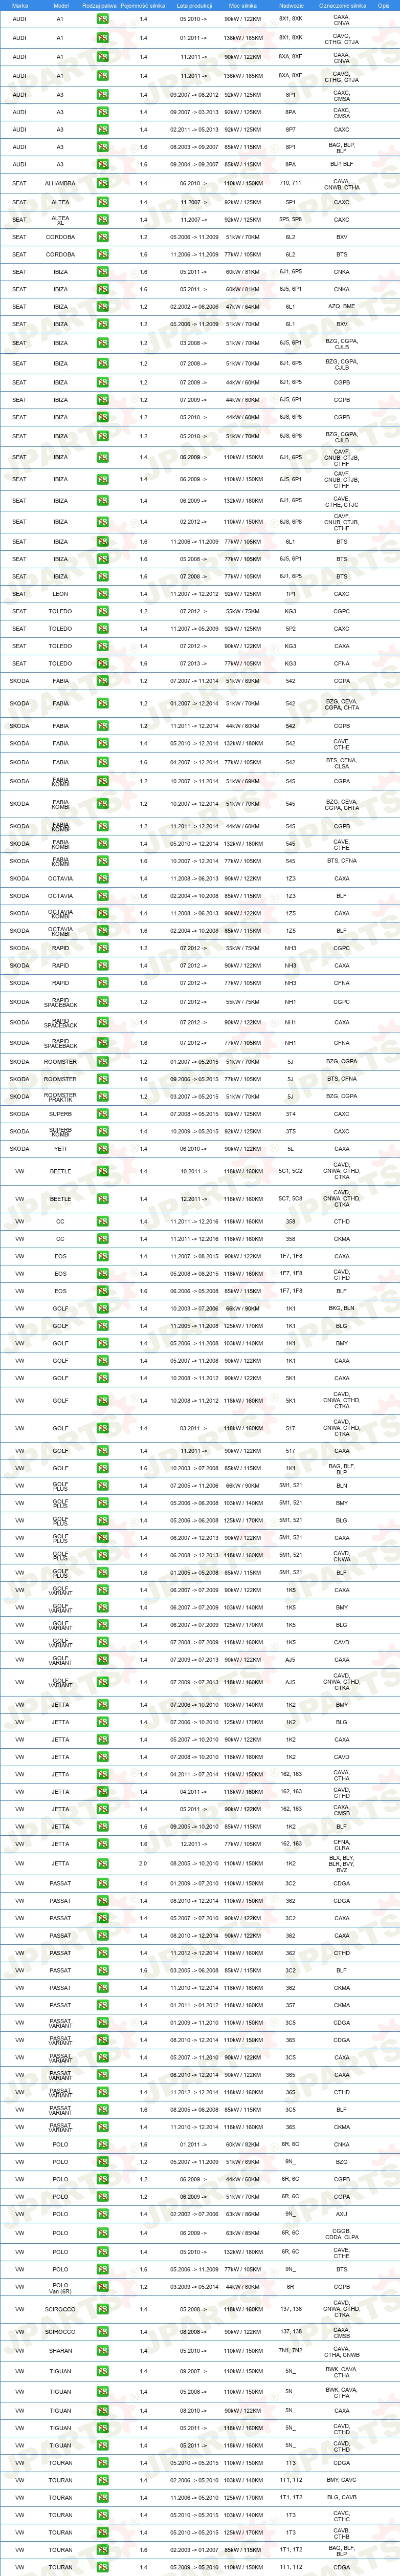Click fuel icon in Tiguan 09.2007 row
The width and height of the screenshot is (400, 2576).
pyautogui.click(x=103, y=2371)
